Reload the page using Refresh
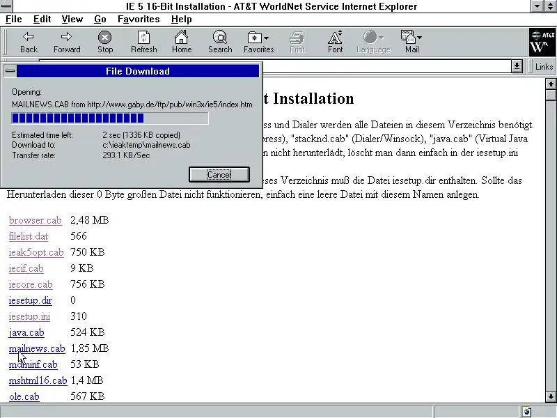The width and height of the screenshot is (557, 418). coord(143,42)
